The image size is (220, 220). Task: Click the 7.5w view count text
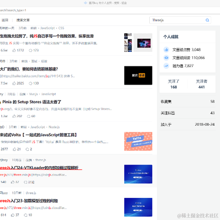coord(4,83)
